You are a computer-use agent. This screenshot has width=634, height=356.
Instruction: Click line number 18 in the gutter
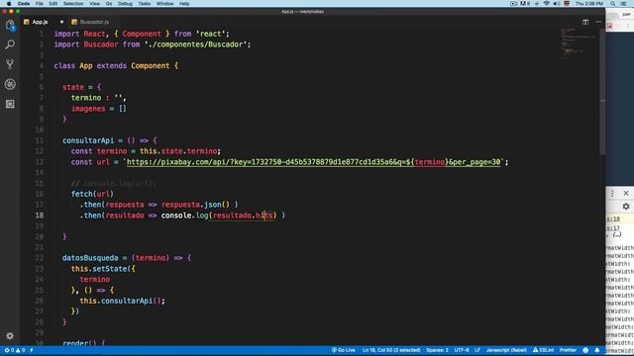[40, 216]
